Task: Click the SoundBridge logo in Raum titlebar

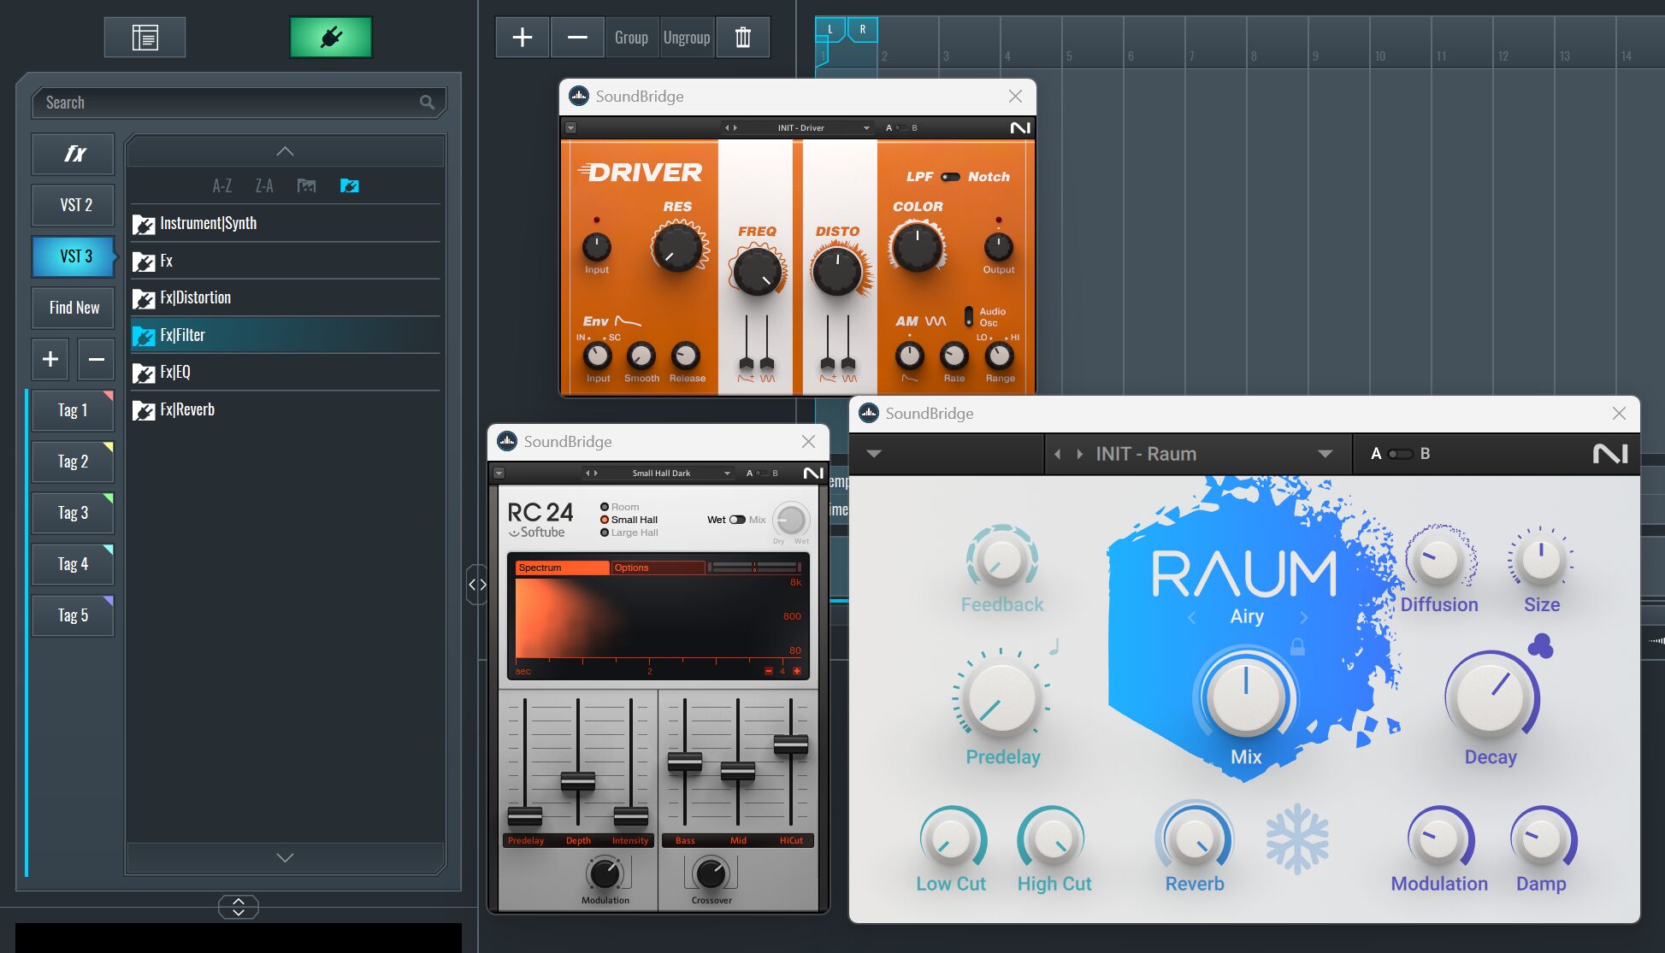Action: click(x=869, y=414)
